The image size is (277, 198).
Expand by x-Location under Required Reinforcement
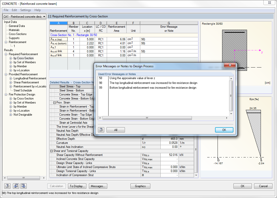(11, 70)
